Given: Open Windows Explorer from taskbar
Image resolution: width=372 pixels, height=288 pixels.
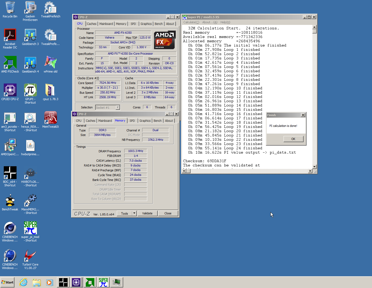Looking at the screenshot, I should click(37, 282).
